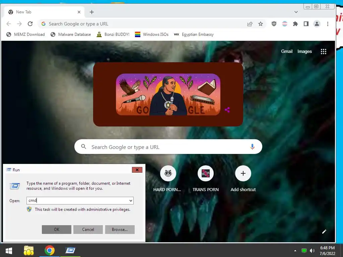This screenshot has width=343, height=257.
Task: Customize this page with pencil icon
Action: tap(324, 232)
